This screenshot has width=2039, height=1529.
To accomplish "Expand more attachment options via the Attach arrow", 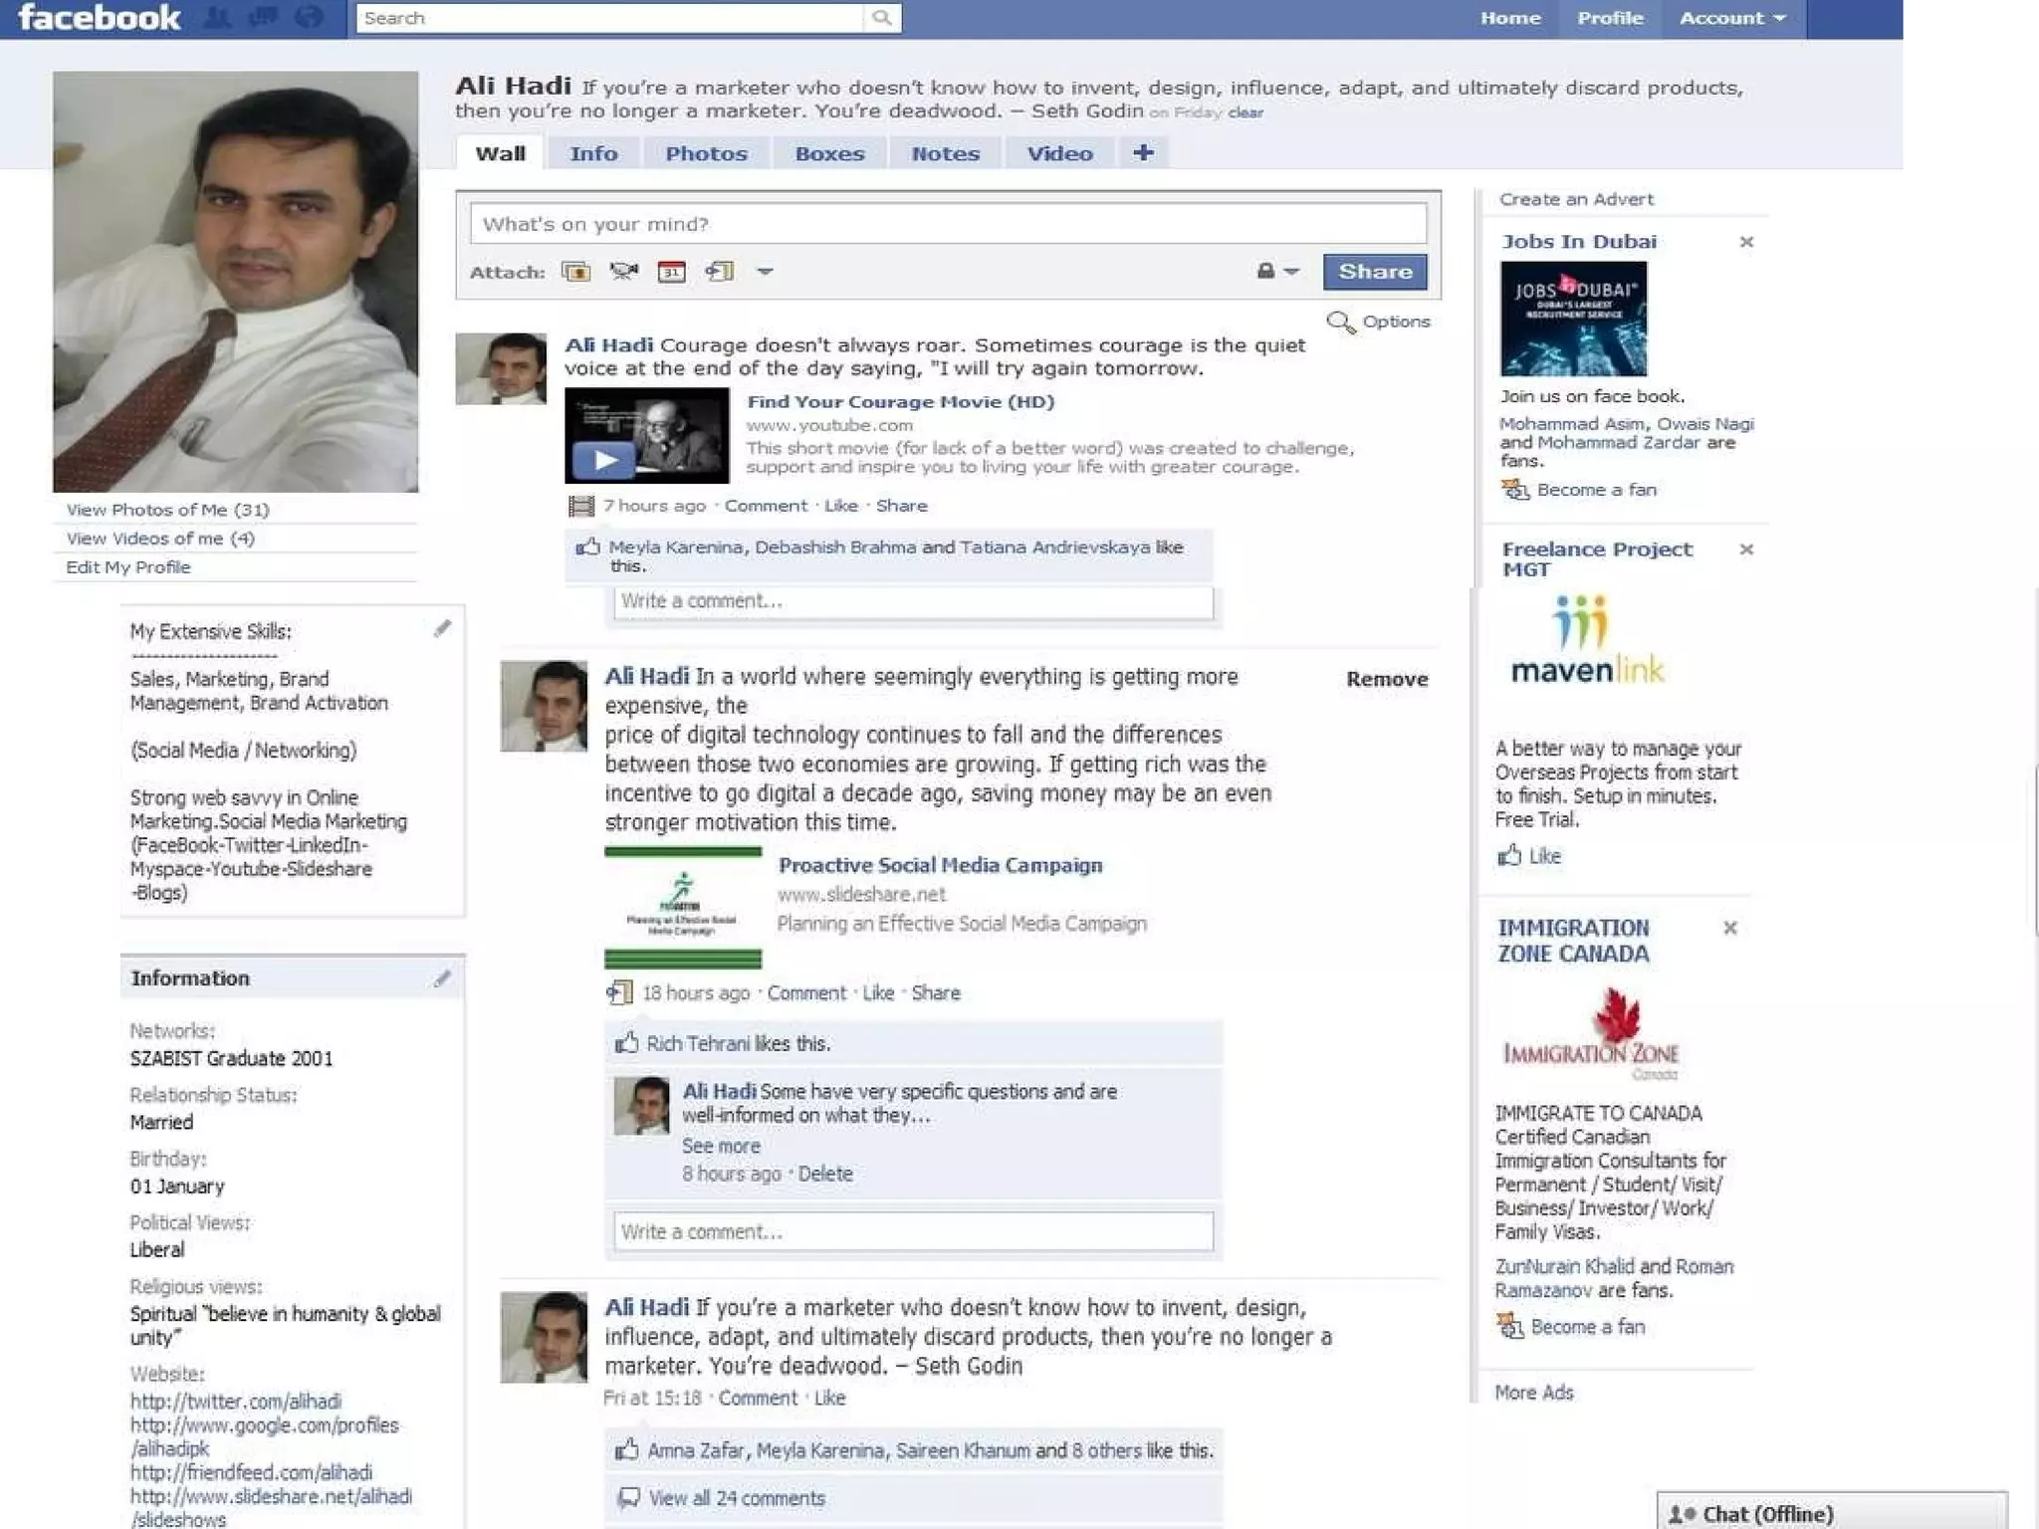I will coord(765,271).
